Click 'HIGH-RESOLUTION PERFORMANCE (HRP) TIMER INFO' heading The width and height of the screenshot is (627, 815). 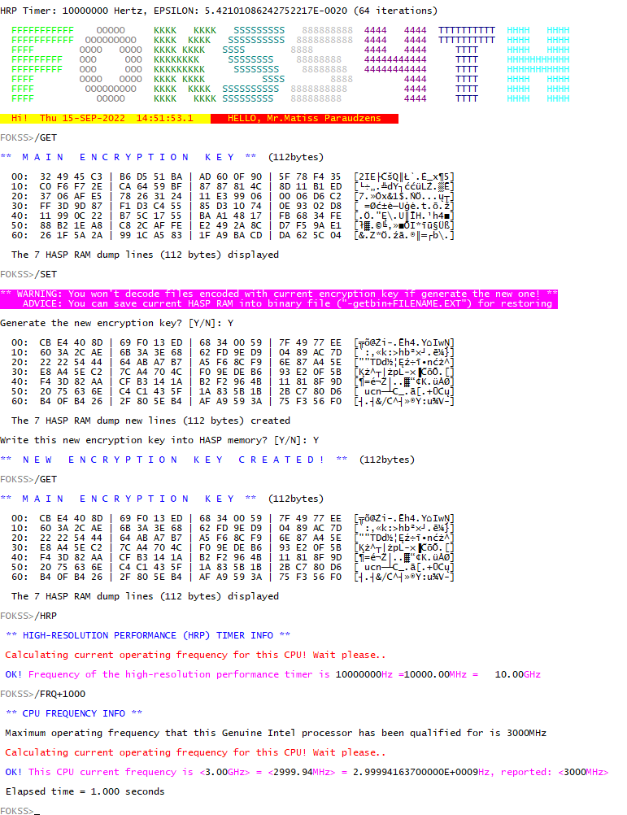[148, 635]
